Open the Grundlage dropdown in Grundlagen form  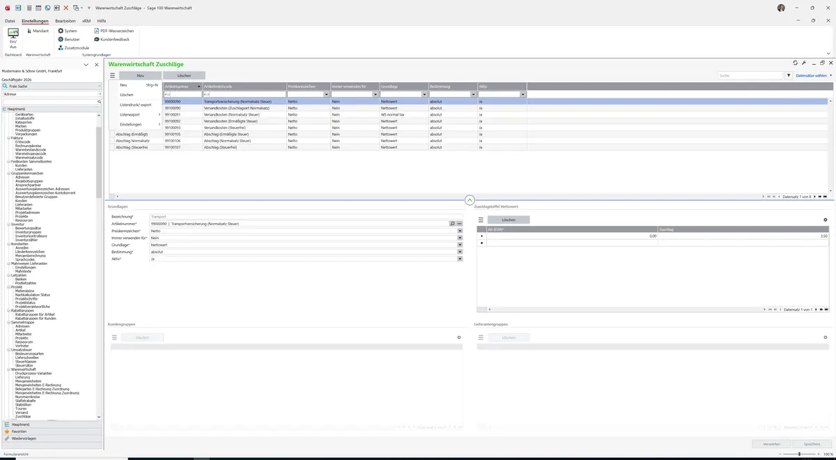460,245
